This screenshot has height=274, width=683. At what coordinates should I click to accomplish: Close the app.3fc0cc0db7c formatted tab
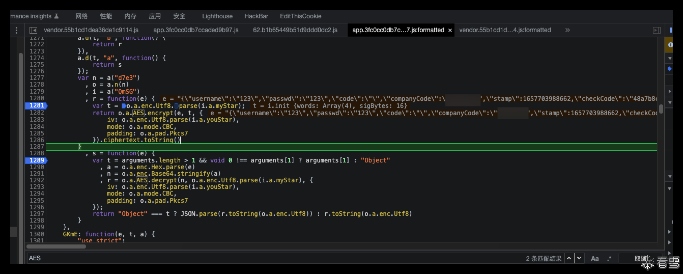pos(450,30)
